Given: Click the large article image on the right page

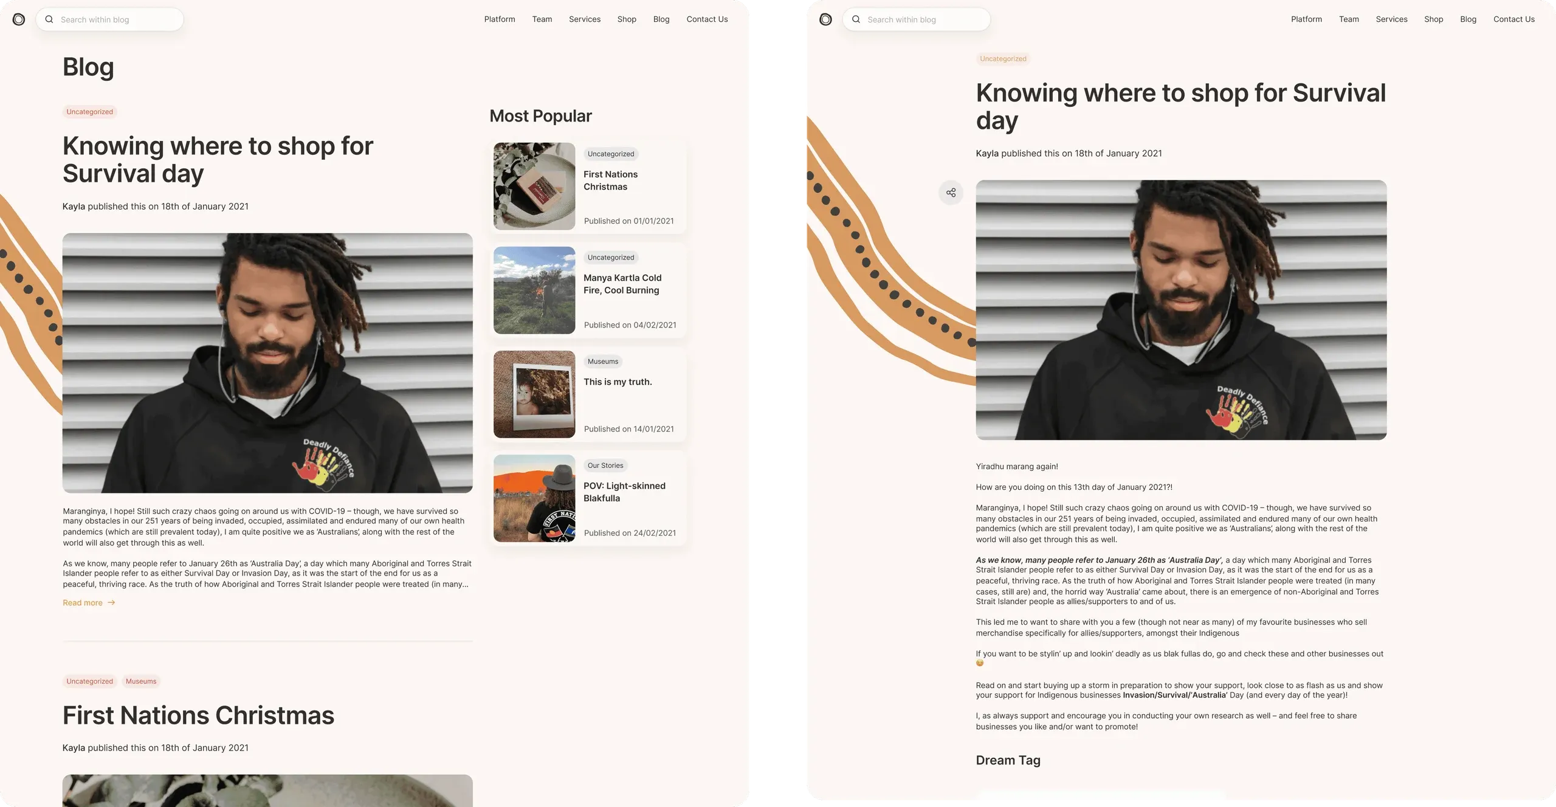Looking at the screenshot, I should 1181,310.
